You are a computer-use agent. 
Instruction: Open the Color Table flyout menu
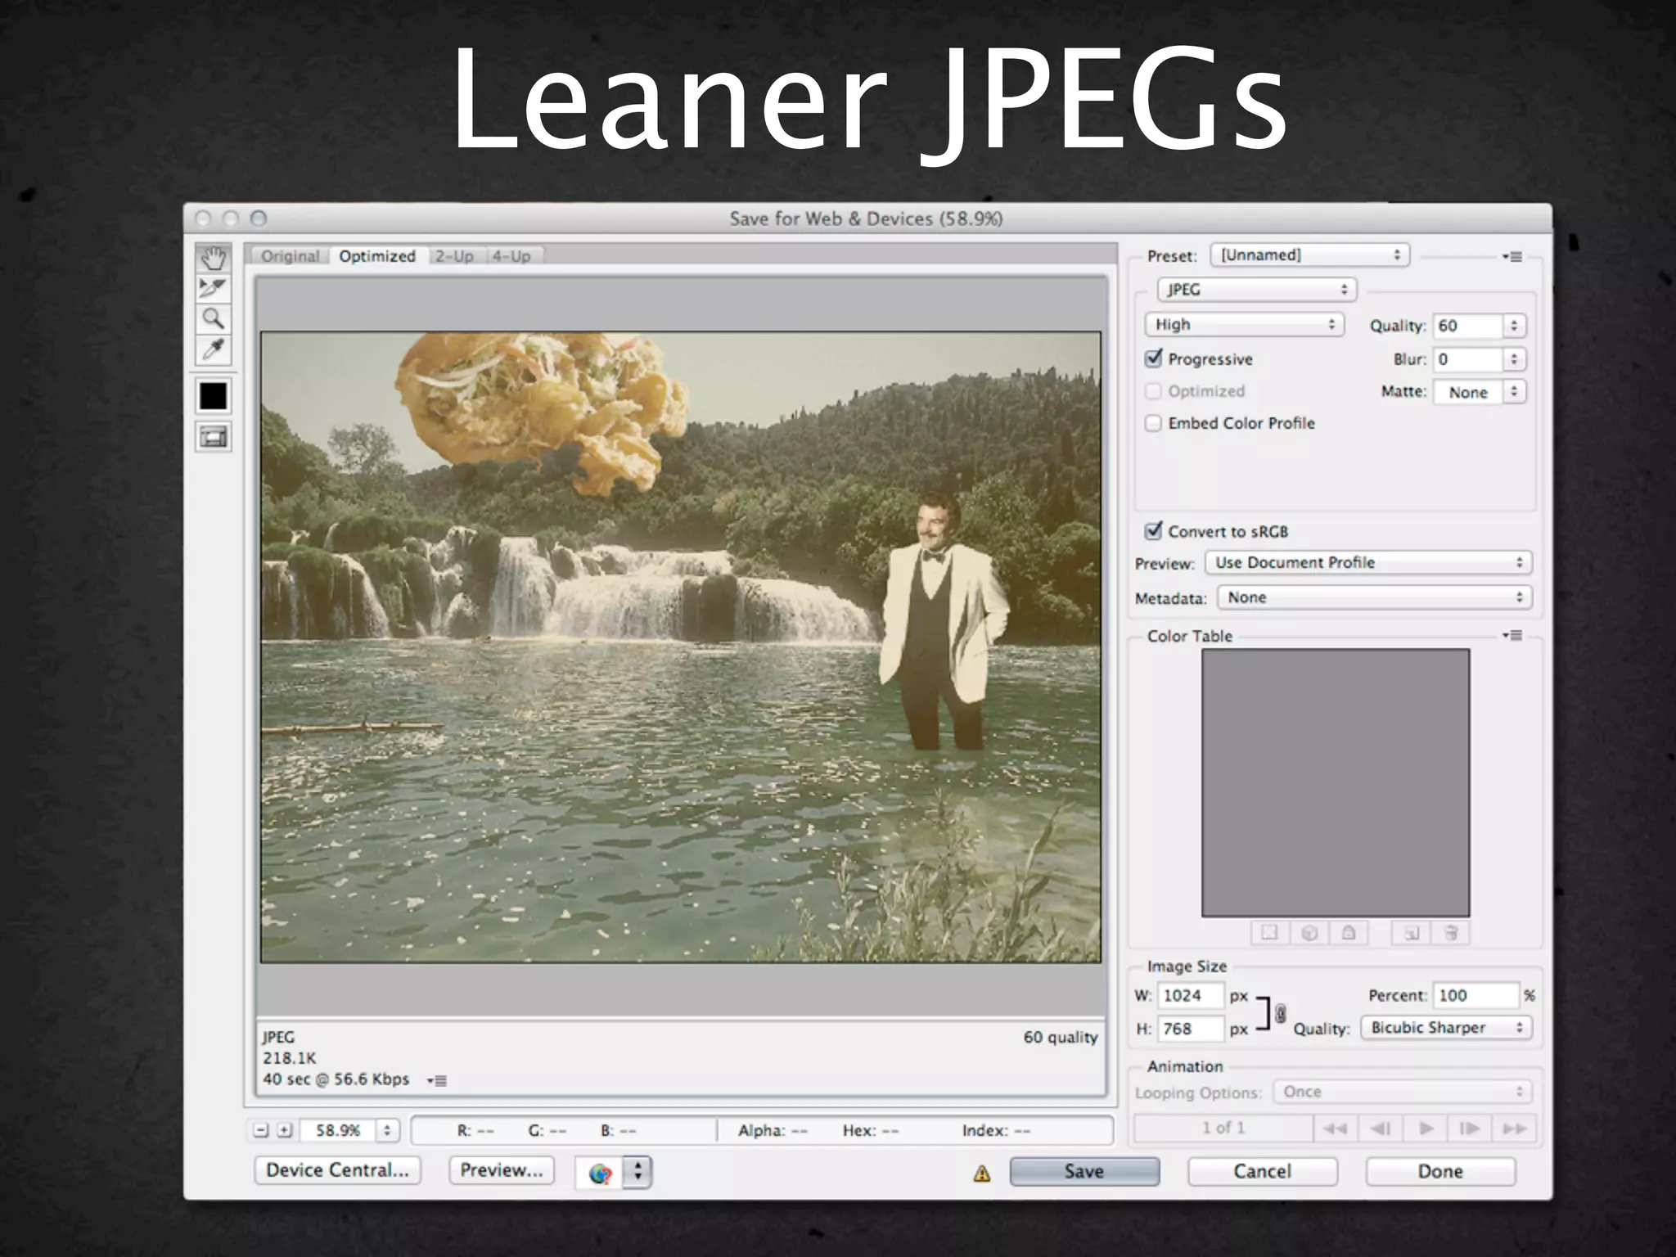pos(1512,636)
